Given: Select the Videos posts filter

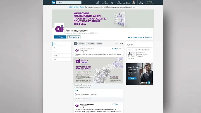Looking at the screenshot, I should pyautogui.click(x=99, y=44).
